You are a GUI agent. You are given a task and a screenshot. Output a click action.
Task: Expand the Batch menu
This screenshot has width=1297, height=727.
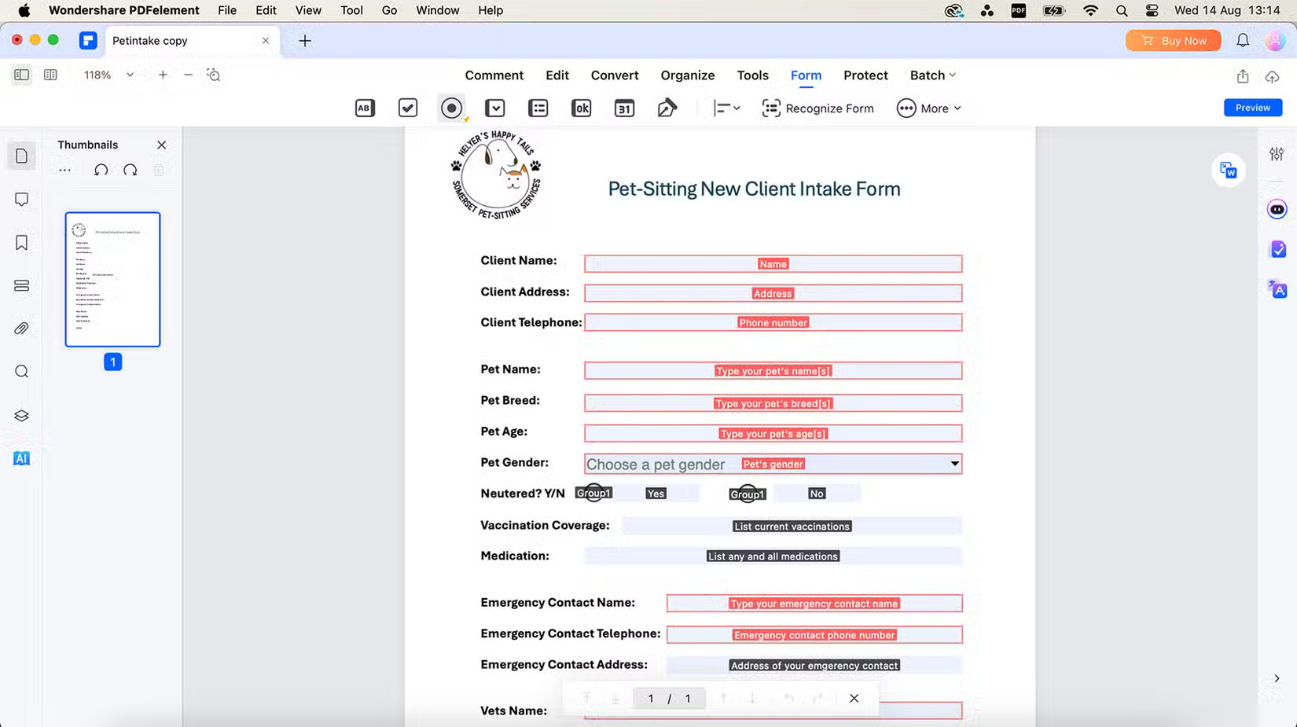click(932, 75)
